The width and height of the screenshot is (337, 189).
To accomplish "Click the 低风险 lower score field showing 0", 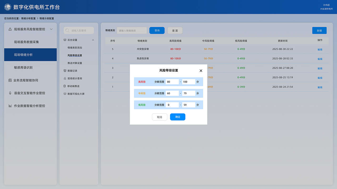I will click(172, 105).
